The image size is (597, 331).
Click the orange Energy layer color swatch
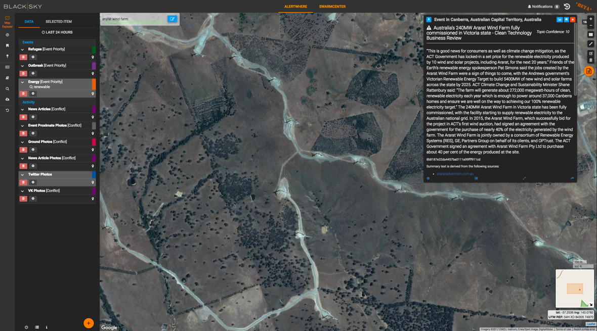tap(94, 84)
